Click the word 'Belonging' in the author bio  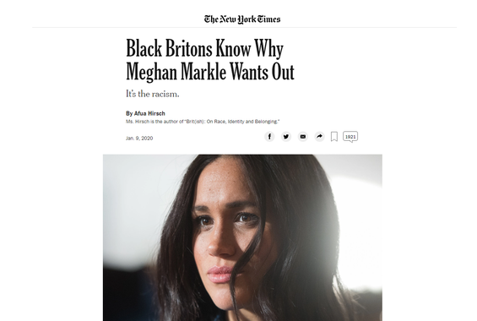click(267, 122)
